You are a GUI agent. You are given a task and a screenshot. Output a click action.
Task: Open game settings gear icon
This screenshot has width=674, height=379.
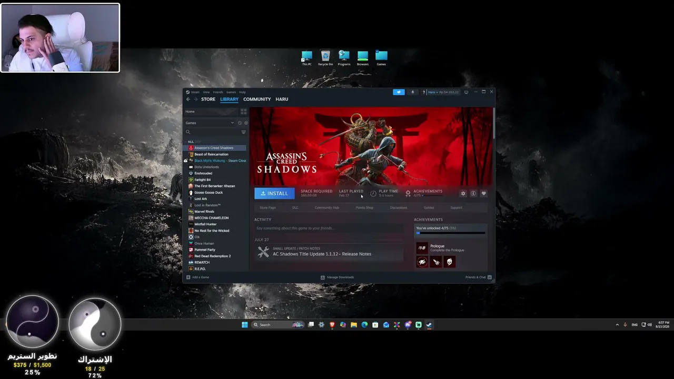(x=463, y=194)
